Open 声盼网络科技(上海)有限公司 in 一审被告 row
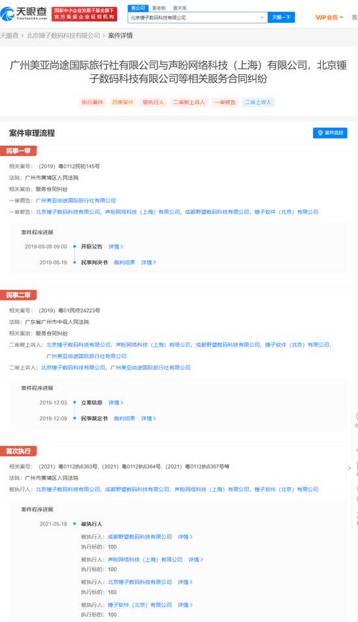The image size is (358, 622). pos(143,212)
